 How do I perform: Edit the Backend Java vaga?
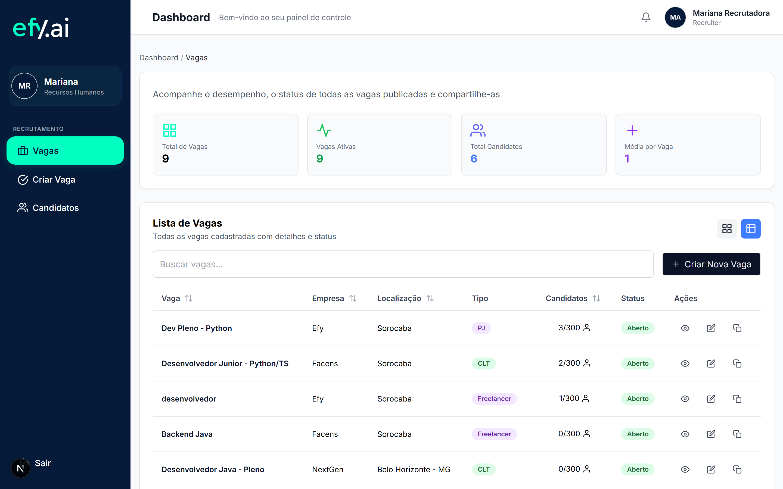[x=711, y=434]
